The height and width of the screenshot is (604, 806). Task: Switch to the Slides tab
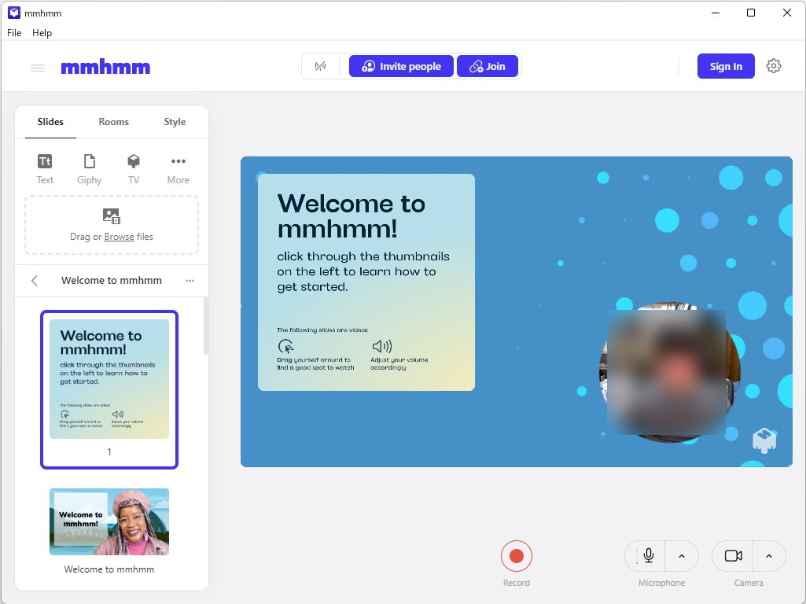coord(50,122)
